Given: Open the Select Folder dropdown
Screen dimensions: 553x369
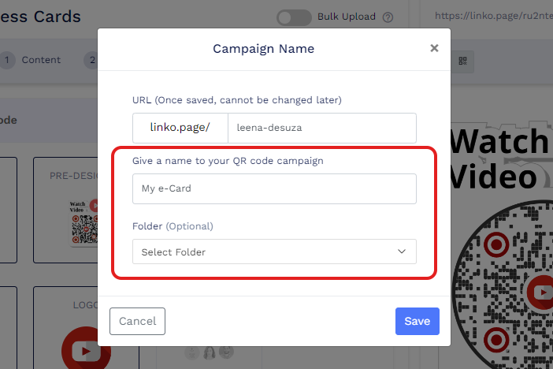Looking at the screenshot, I should [274, 252].
